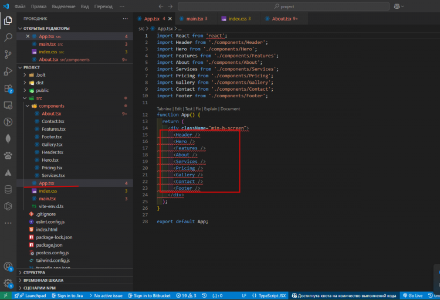Open Pricing.tsx in file tree

(52, 168)
